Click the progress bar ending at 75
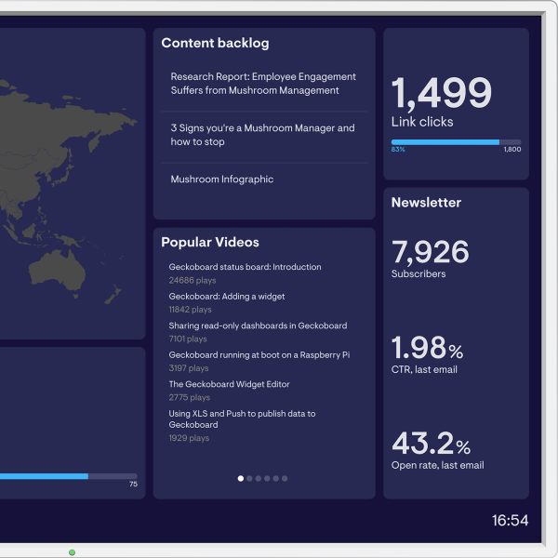 [65, 476]
